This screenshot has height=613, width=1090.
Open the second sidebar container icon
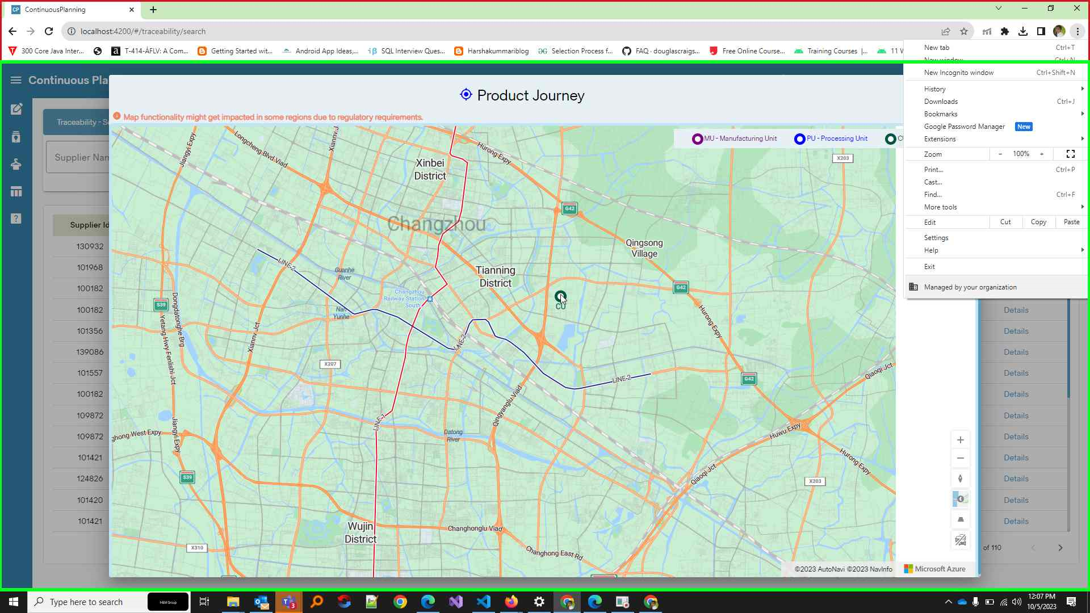coord(16,137)
